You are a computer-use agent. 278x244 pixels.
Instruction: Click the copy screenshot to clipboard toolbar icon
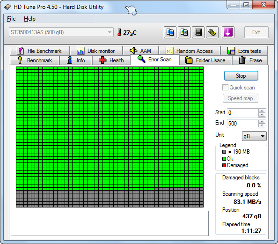pos(184,32)
